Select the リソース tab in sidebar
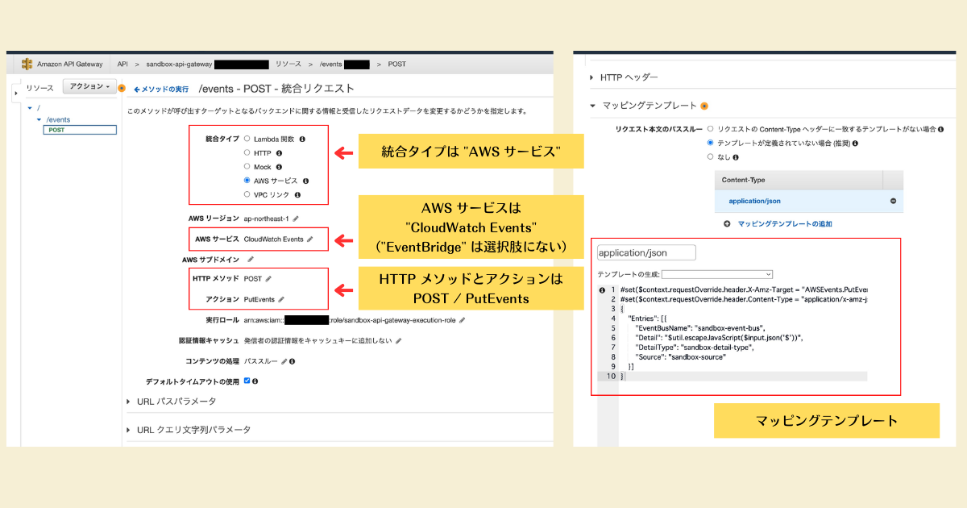 click(39, 88)
